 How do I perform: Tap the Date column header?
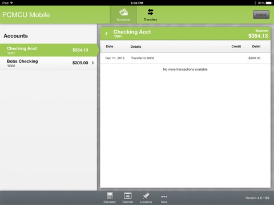110,47
